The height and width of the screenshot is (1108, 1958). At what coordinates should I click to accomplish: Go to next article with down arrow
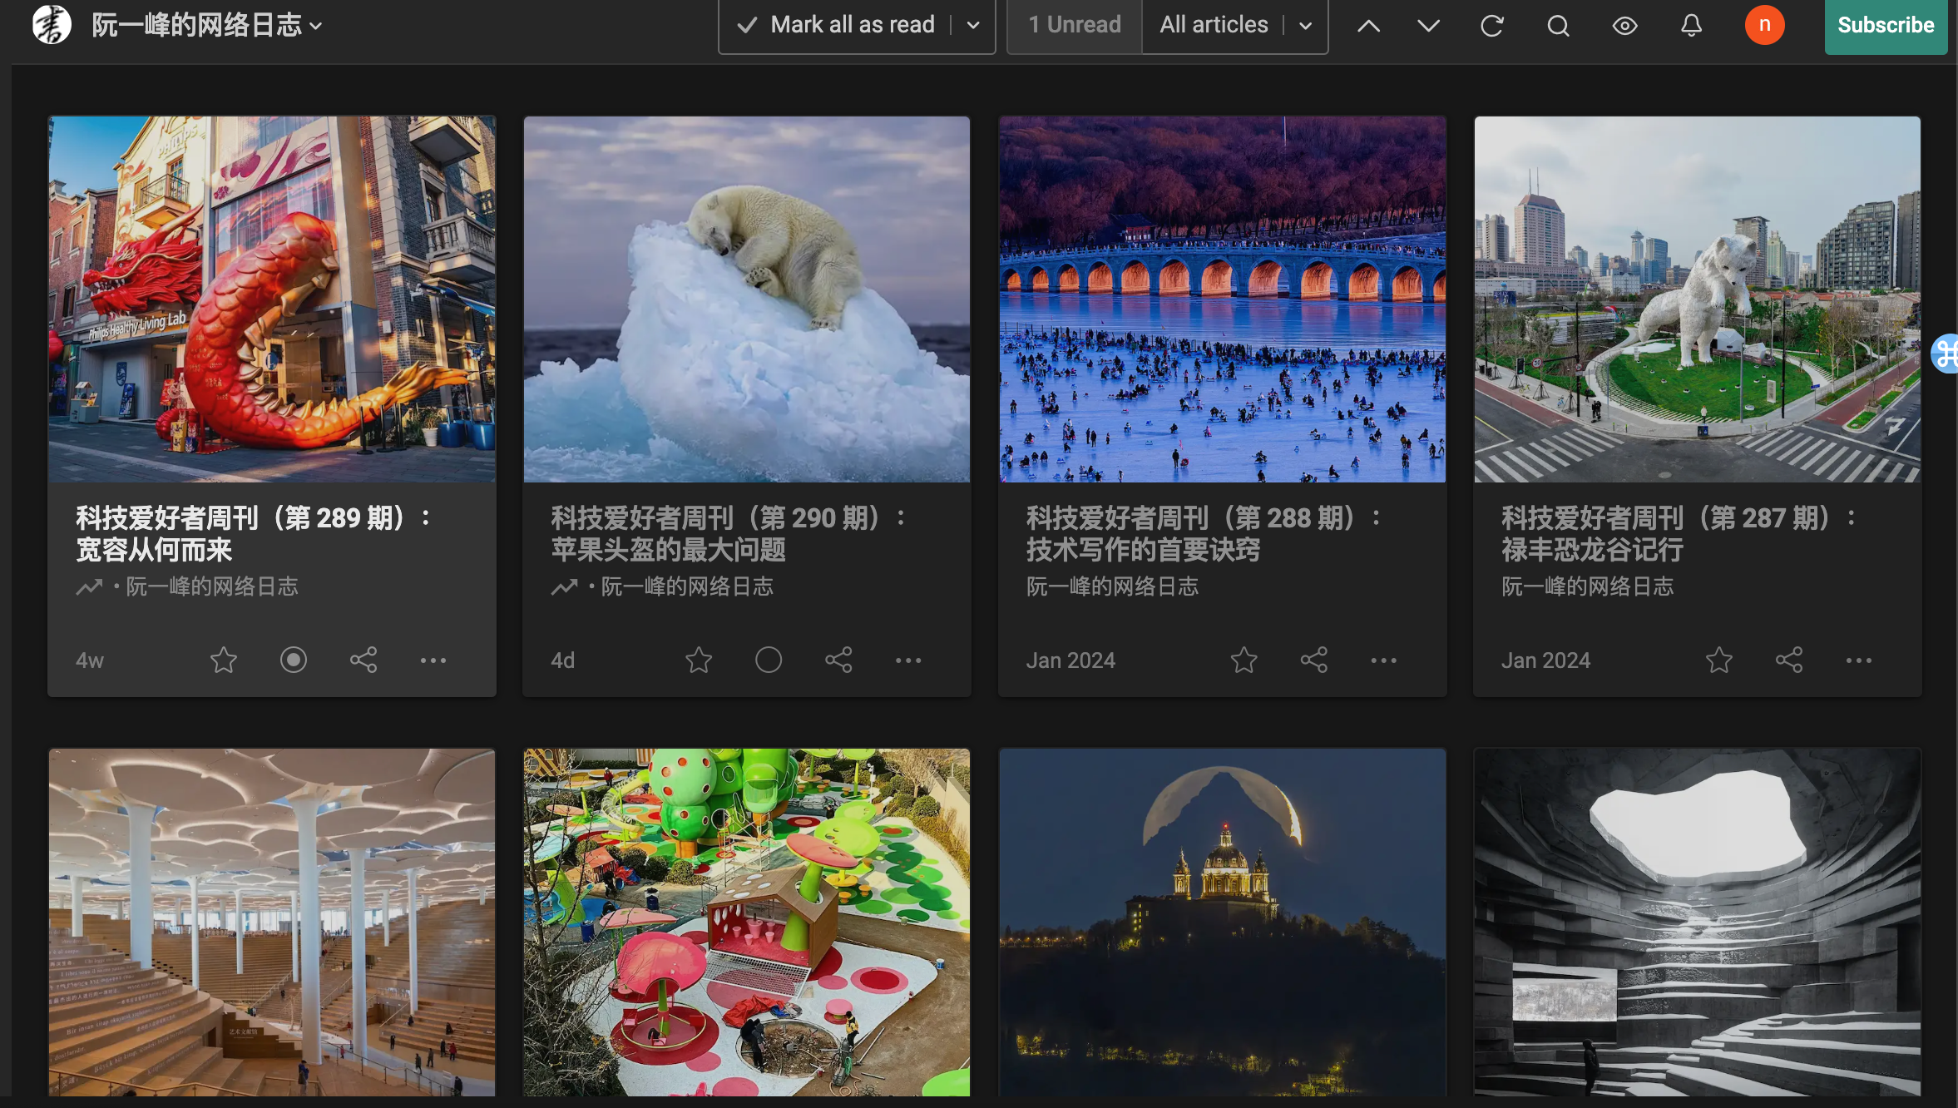[x=1428, y=26]
